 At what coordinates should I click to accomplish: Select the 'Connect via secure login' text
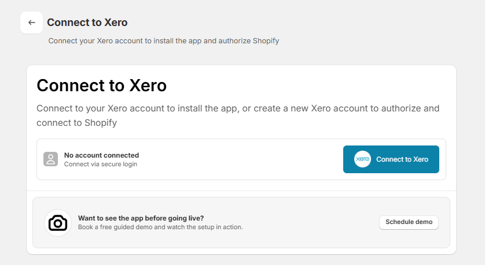101,164
